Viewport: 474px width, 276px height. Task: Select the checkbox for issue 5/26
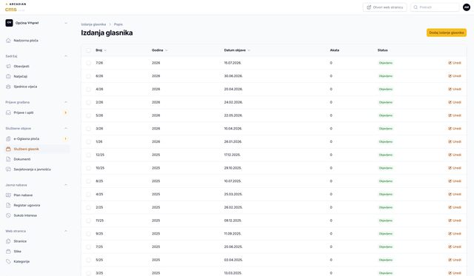click(88, 115)
